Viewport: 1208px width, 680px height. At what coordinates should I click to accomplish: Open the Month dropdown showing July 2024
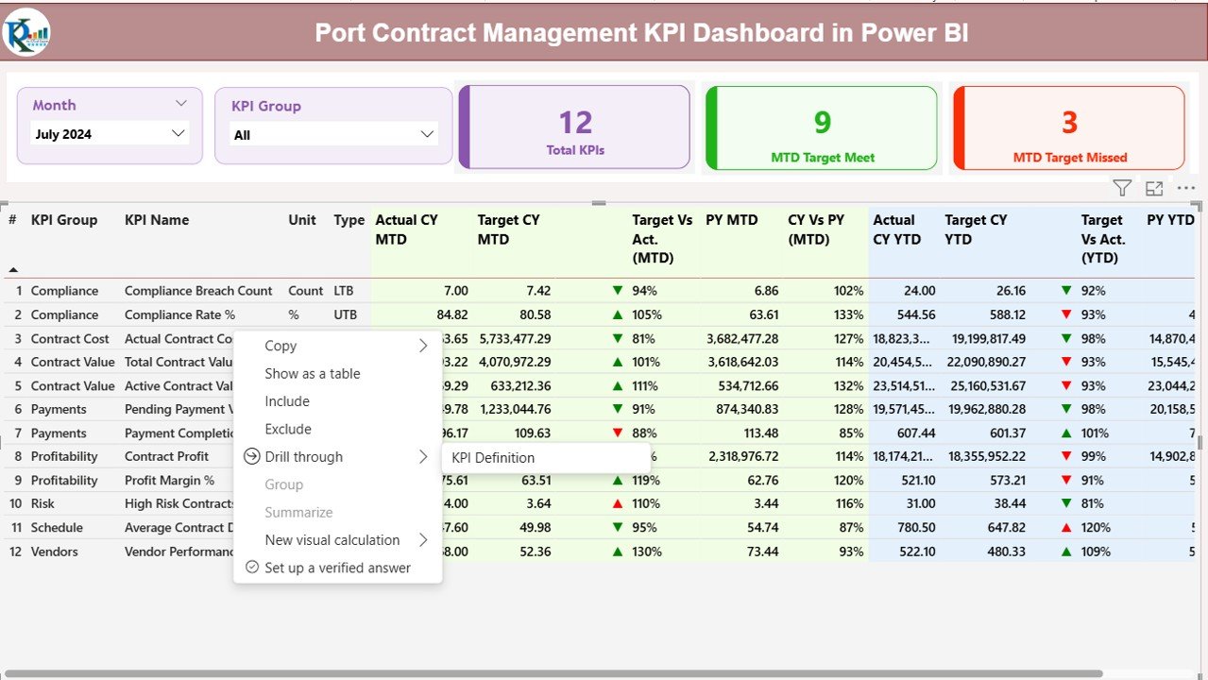(109, 133)
